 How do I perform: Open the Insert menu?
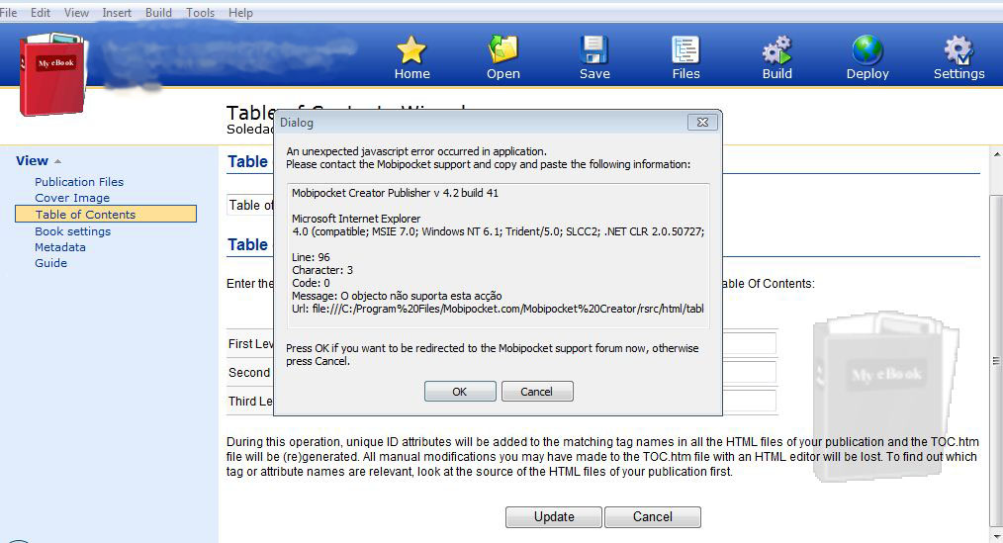point(117,13)
